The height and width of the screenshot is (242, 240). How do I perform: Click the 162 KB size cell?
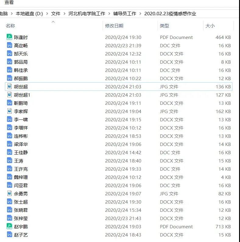coord(223,112)
